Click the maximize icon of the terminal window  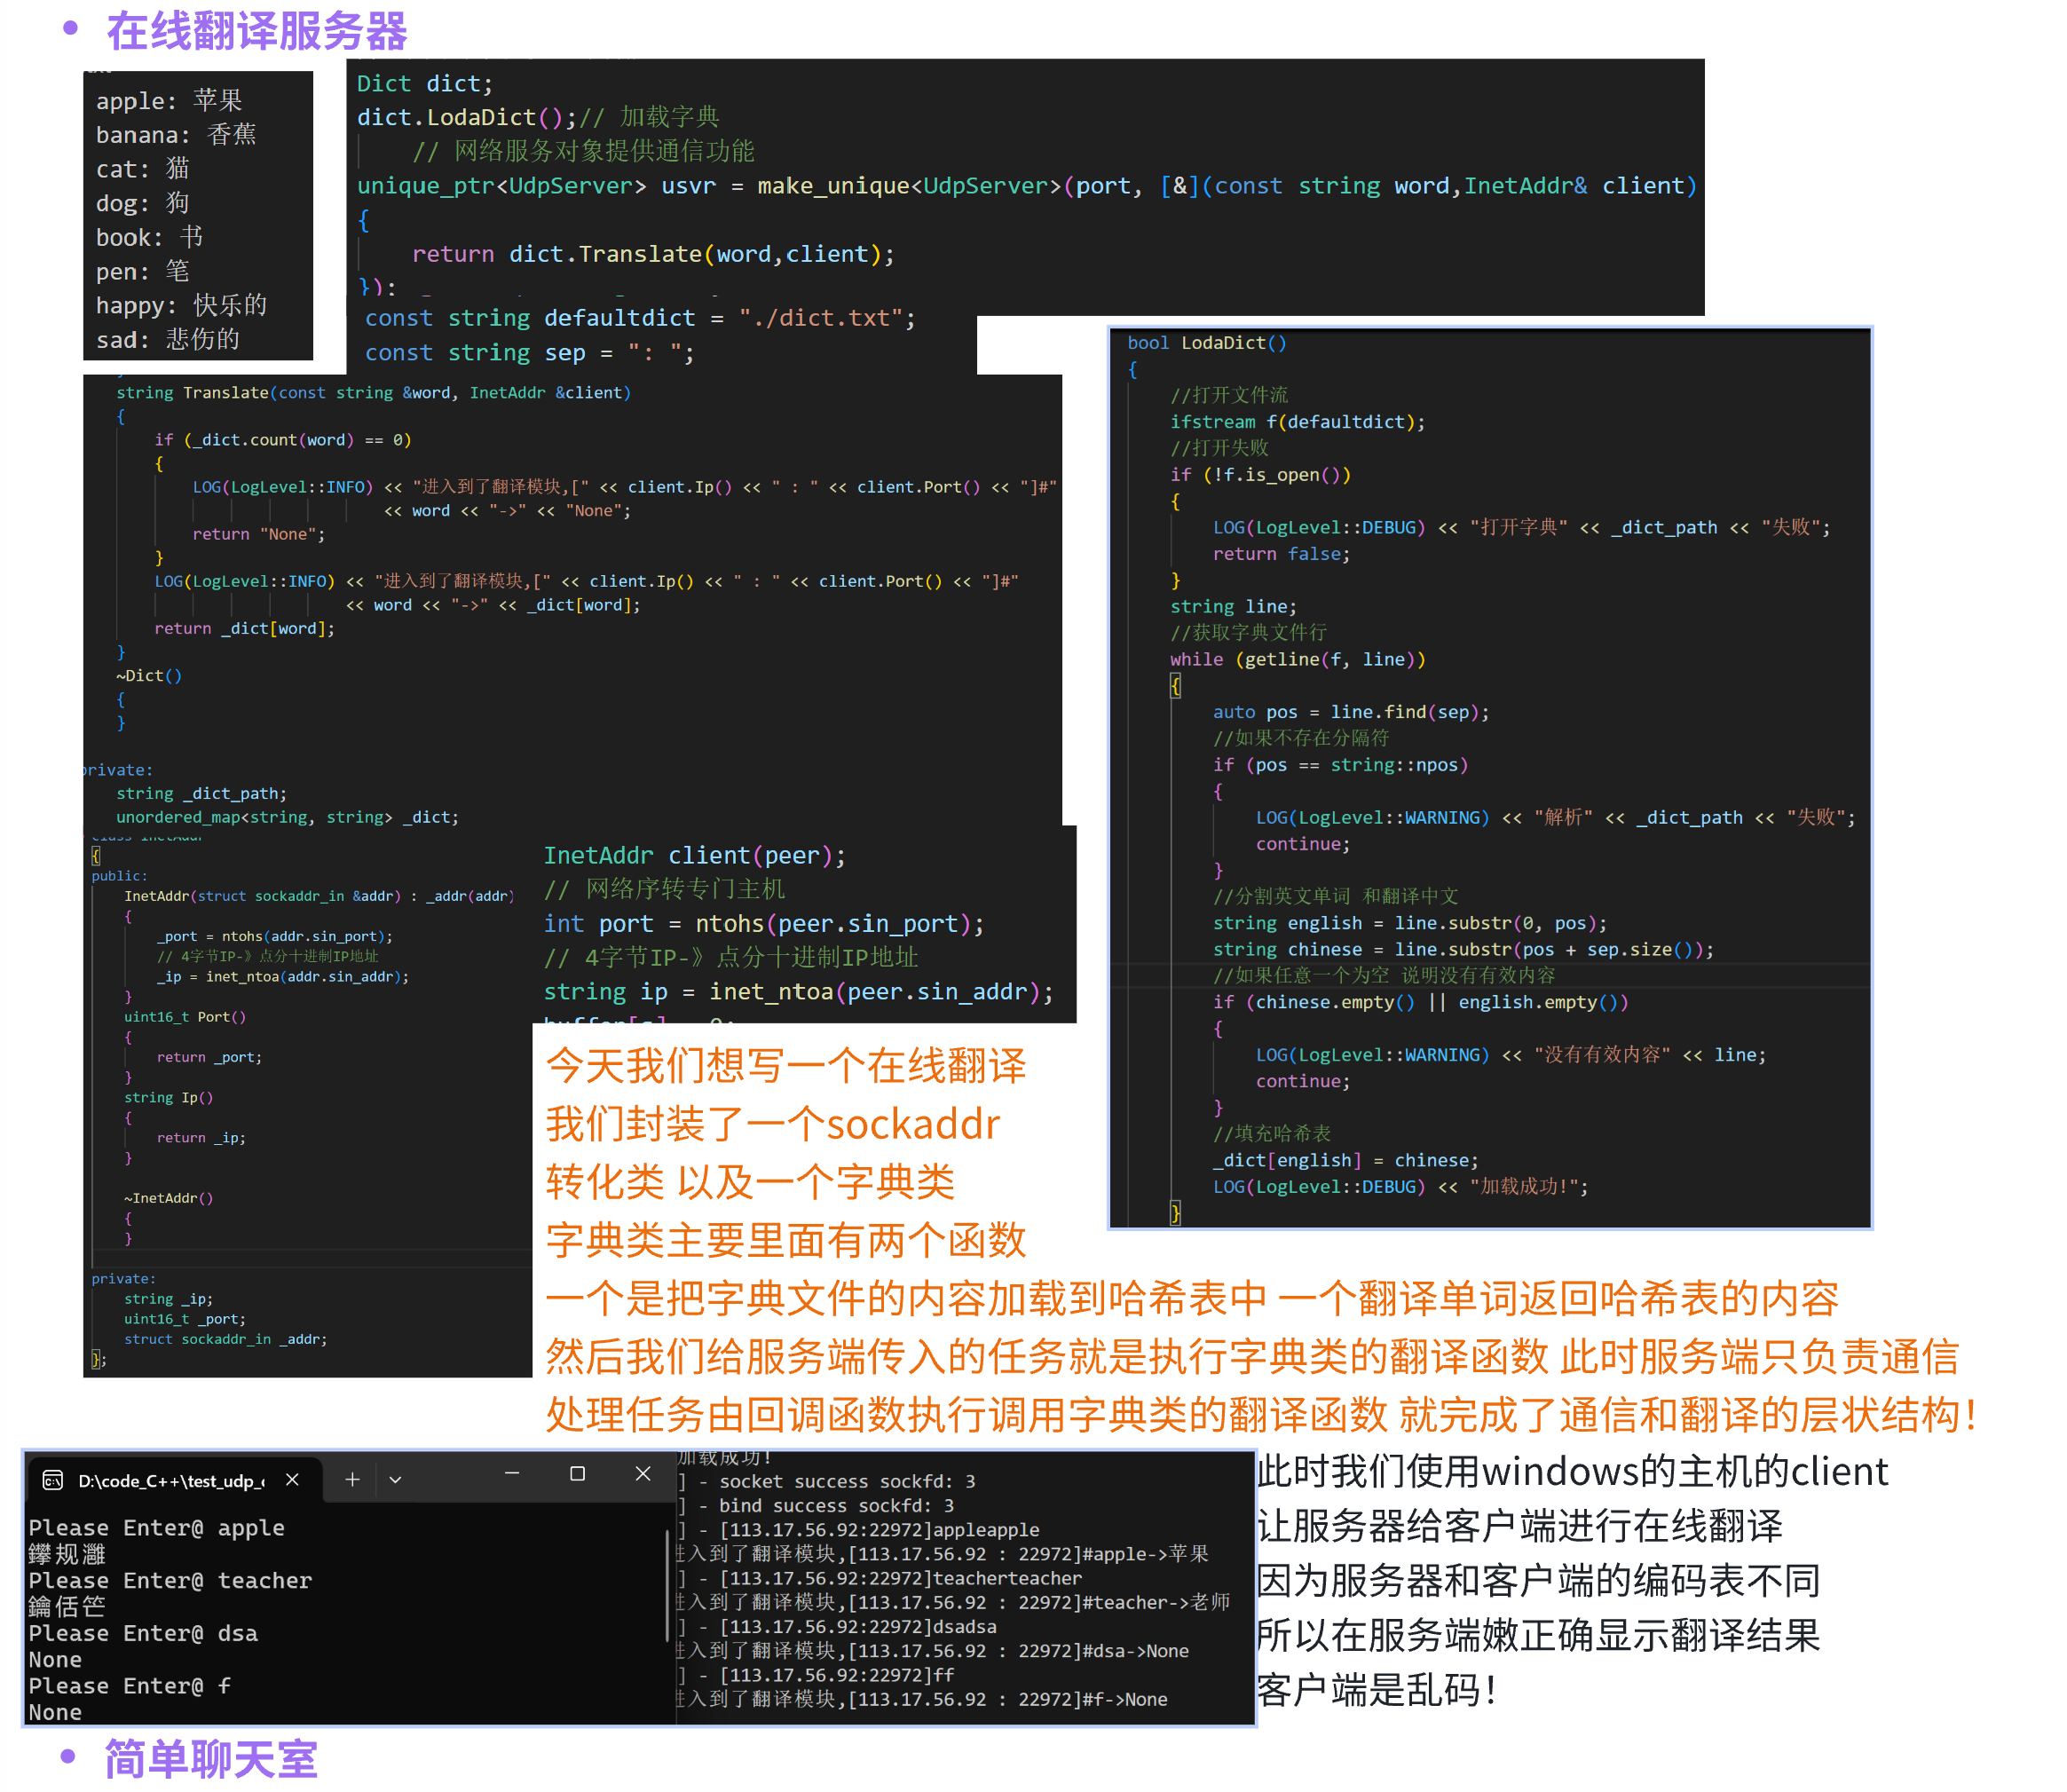[578, 1473]
